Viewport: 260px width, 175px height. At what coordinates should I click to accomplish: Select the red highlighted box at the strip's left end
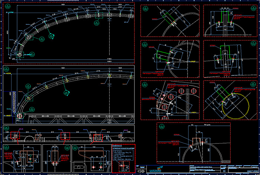pyautogui.click(x=15, y=135)
